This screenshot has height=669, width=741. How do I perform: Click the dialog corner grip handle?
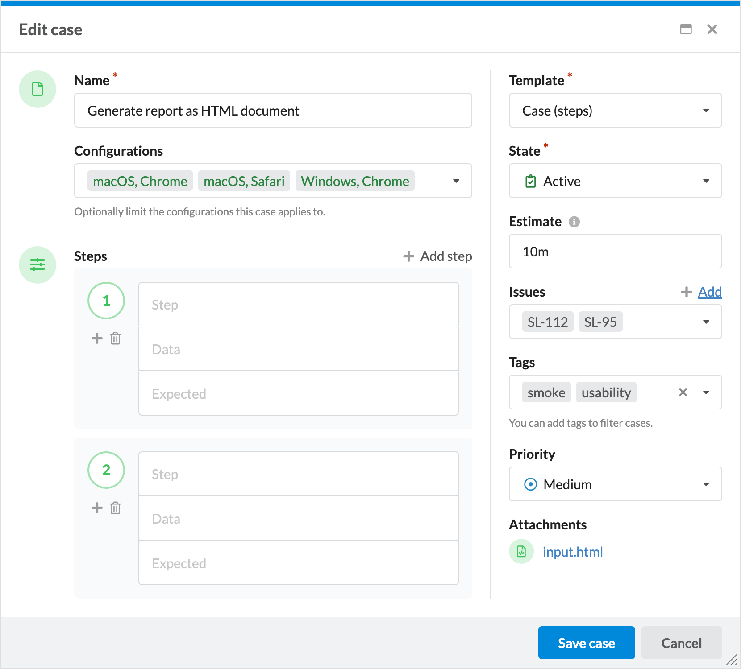732,660
